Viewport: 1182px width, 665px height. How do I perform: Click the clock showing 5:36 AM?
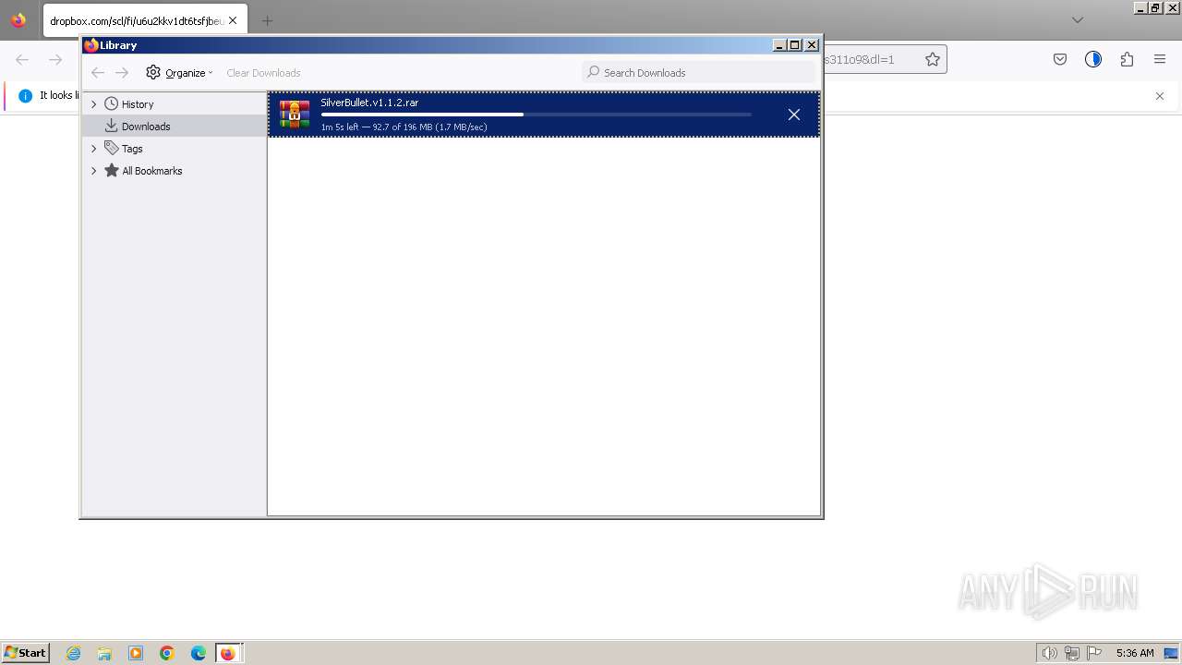[x=1135, y=653]
